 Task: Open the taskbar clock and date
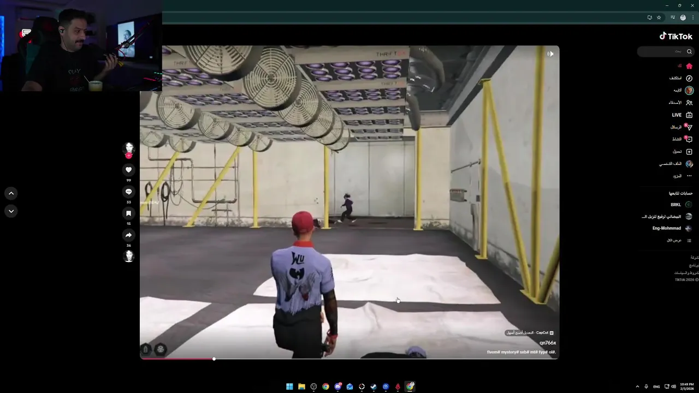click(x=687, y=386)
